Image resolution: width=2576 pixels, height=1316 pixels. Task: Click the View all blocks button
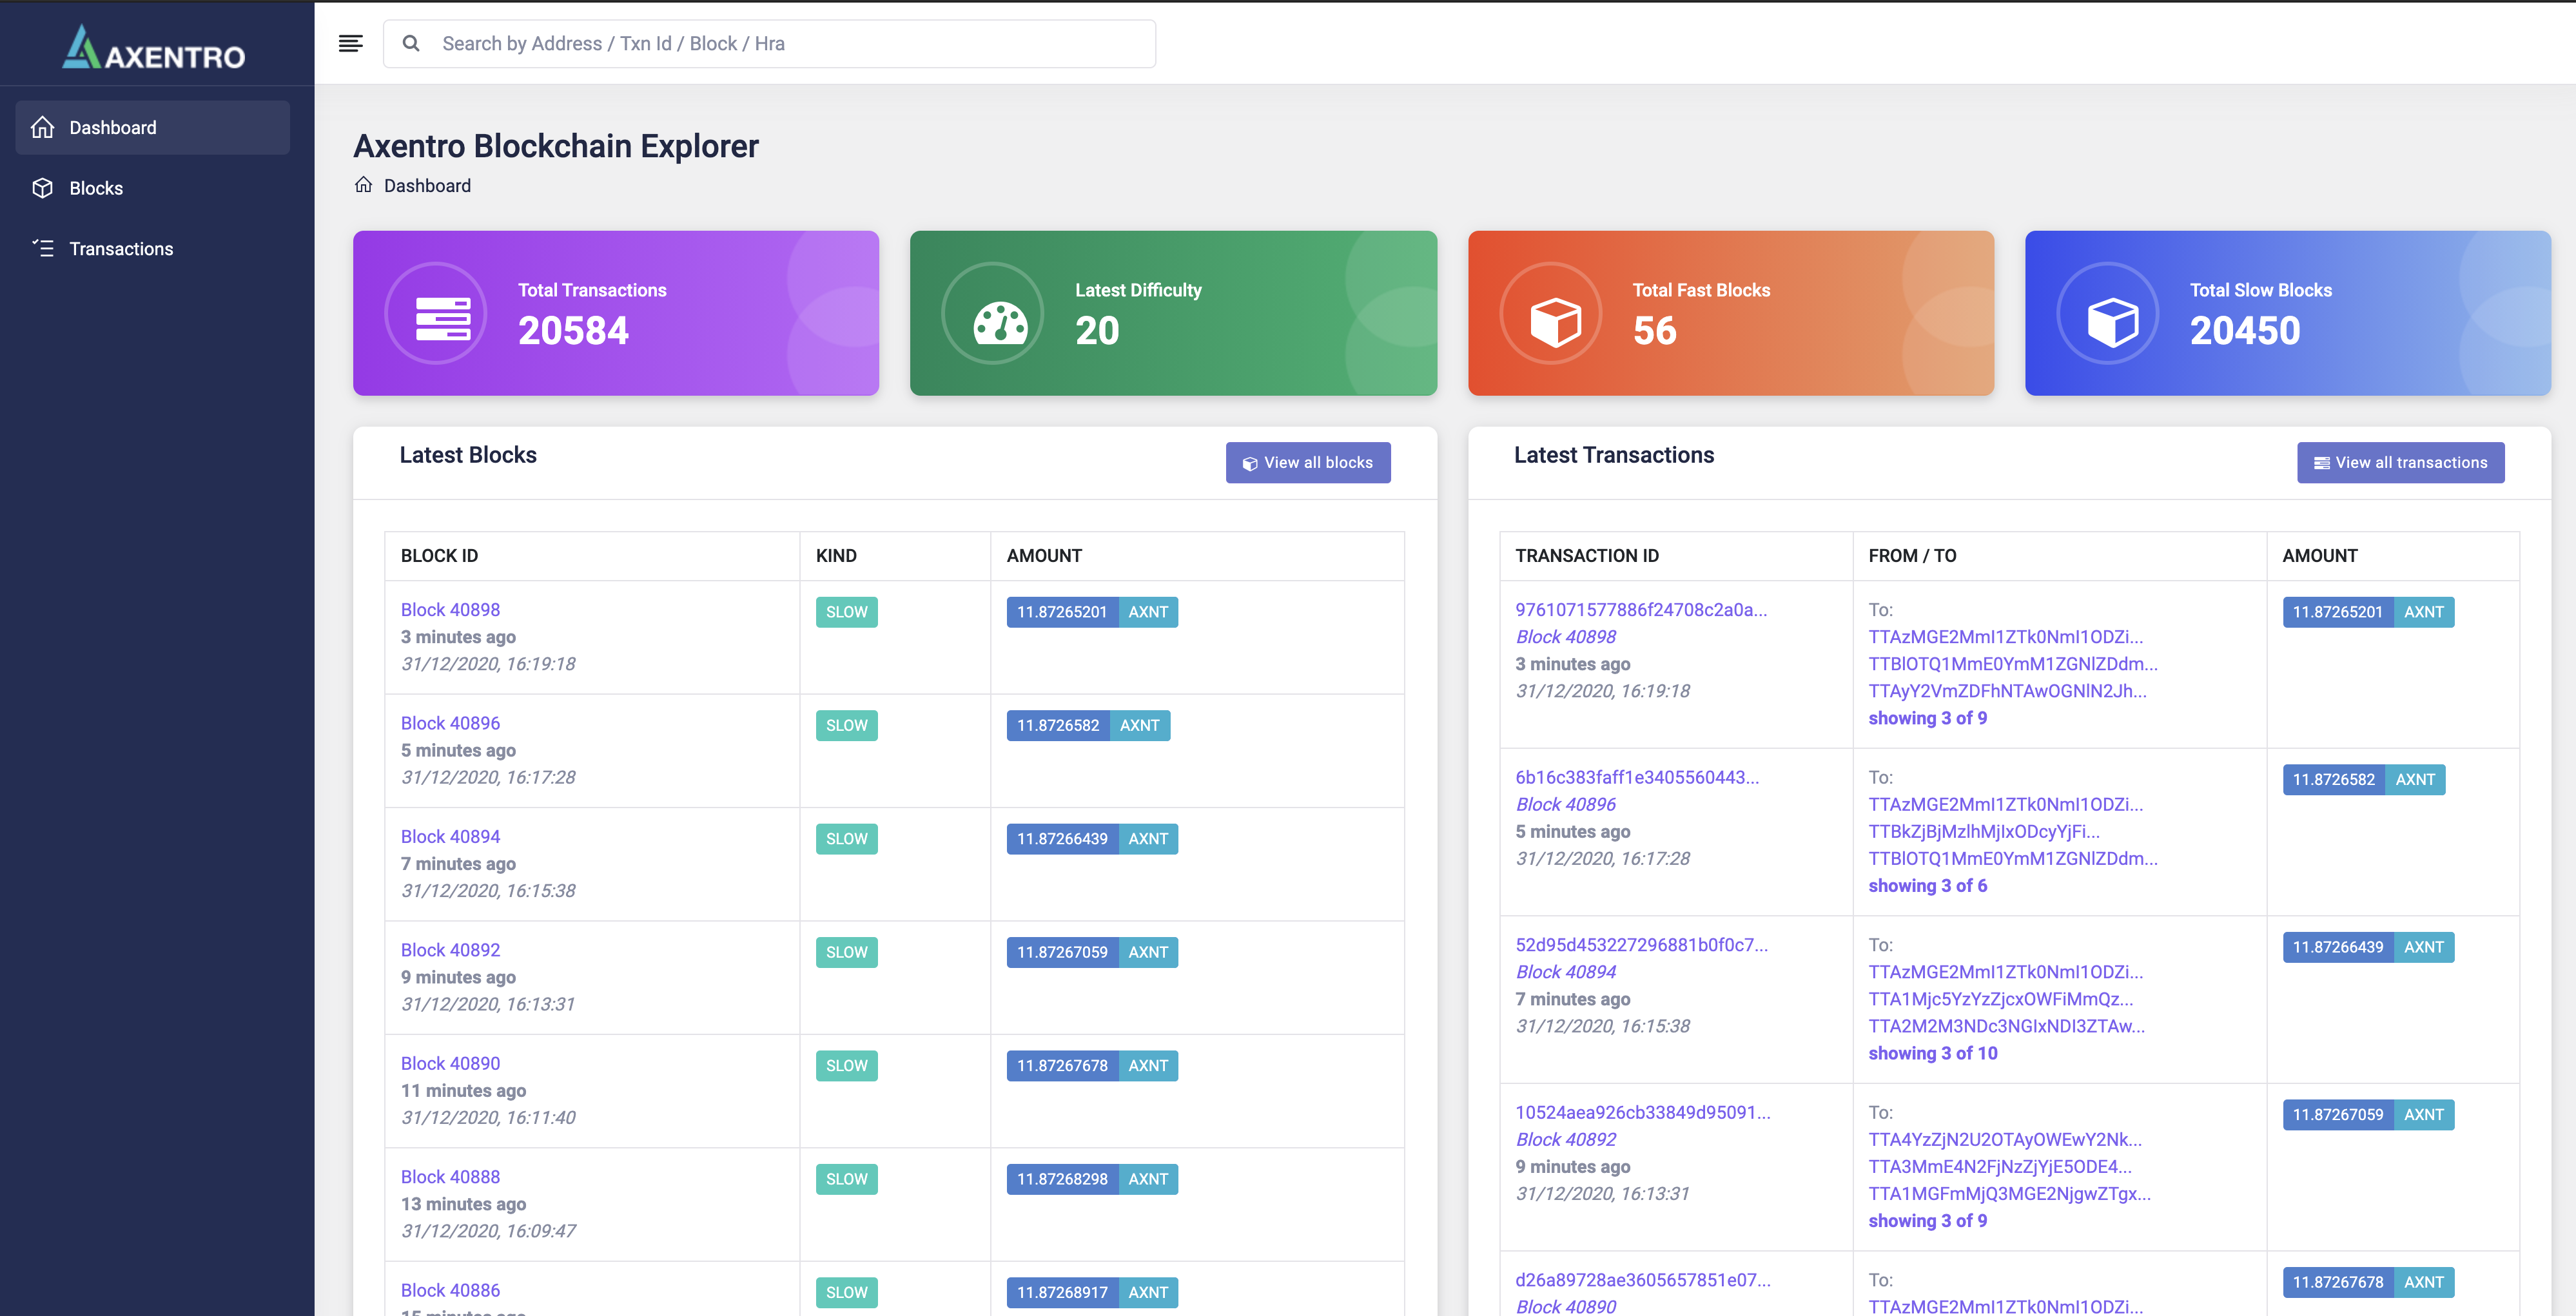1308,462
